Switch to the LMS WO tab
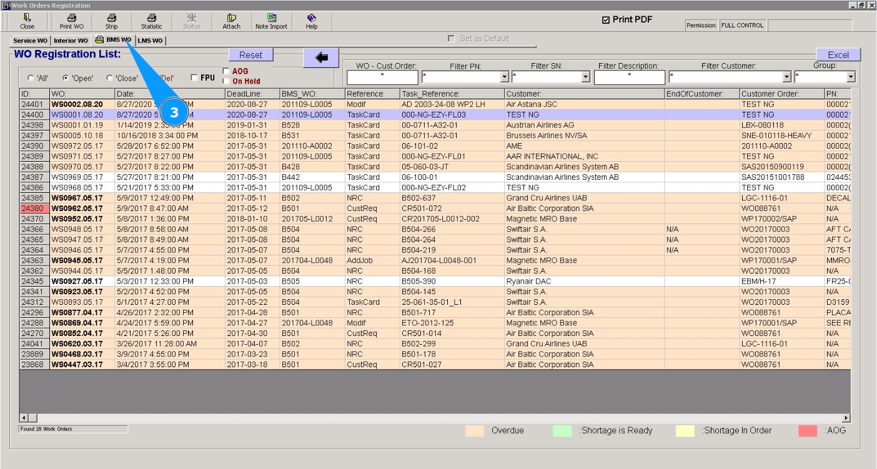This screenshot has width=877, height=469. [x=150, y=41]
